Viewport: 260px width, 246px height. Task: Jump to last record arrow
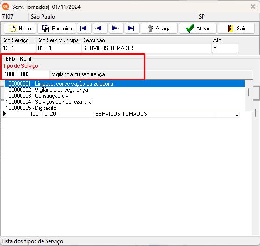(x=132, y=29)
